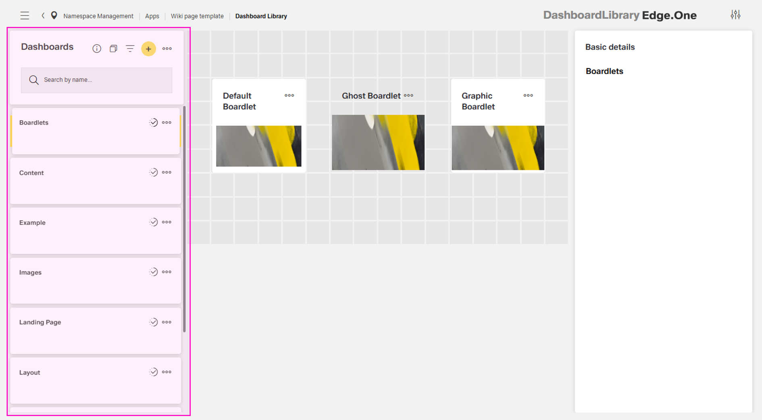
Task: Select Apps in the breadcrumb navigation
Action: [152, 16]
